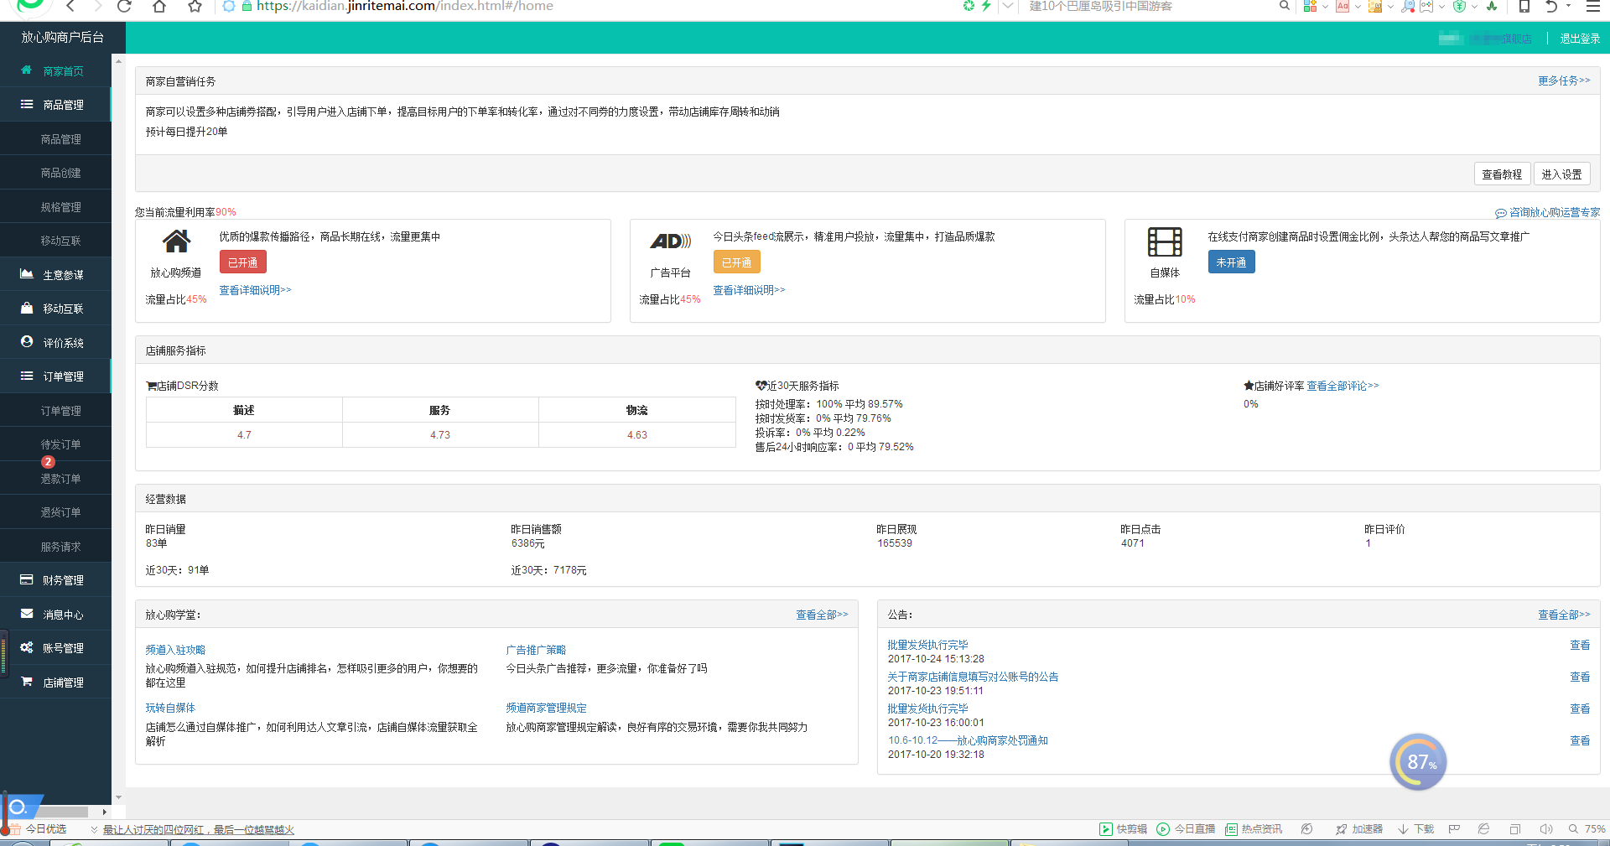This screenshot has height=846, width=1610.
Task: Expand the green shield icon dropdown
Action: point(1474,7)
